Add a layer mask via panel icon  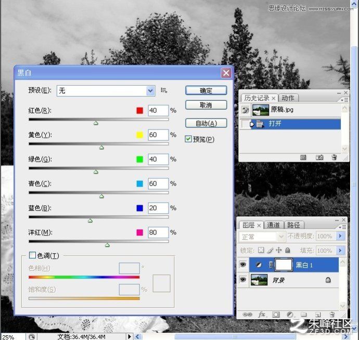point(276,315)
